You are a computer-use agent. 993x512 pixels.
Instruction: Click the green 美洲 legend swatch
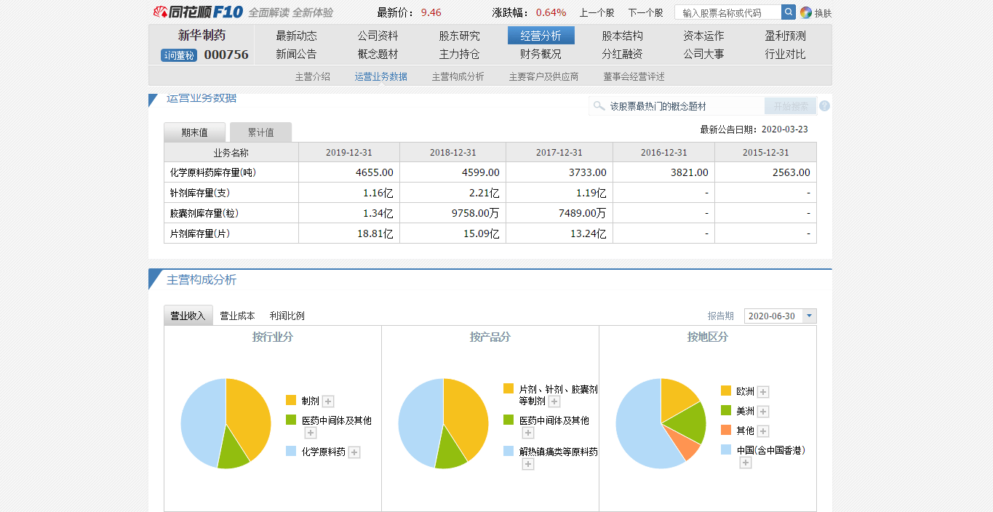(726, 410)
